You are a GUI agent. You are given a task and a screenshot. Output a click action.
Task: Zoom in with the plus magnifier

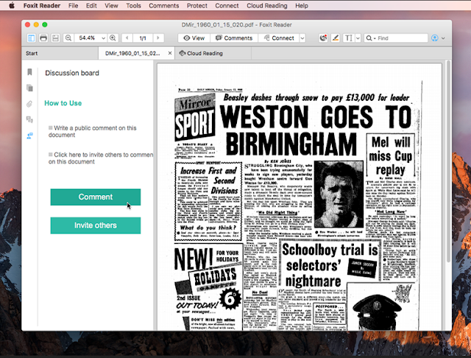tap(113, 38)
